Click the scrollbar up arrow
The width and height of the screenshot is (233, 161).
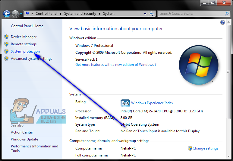point(228,22)
